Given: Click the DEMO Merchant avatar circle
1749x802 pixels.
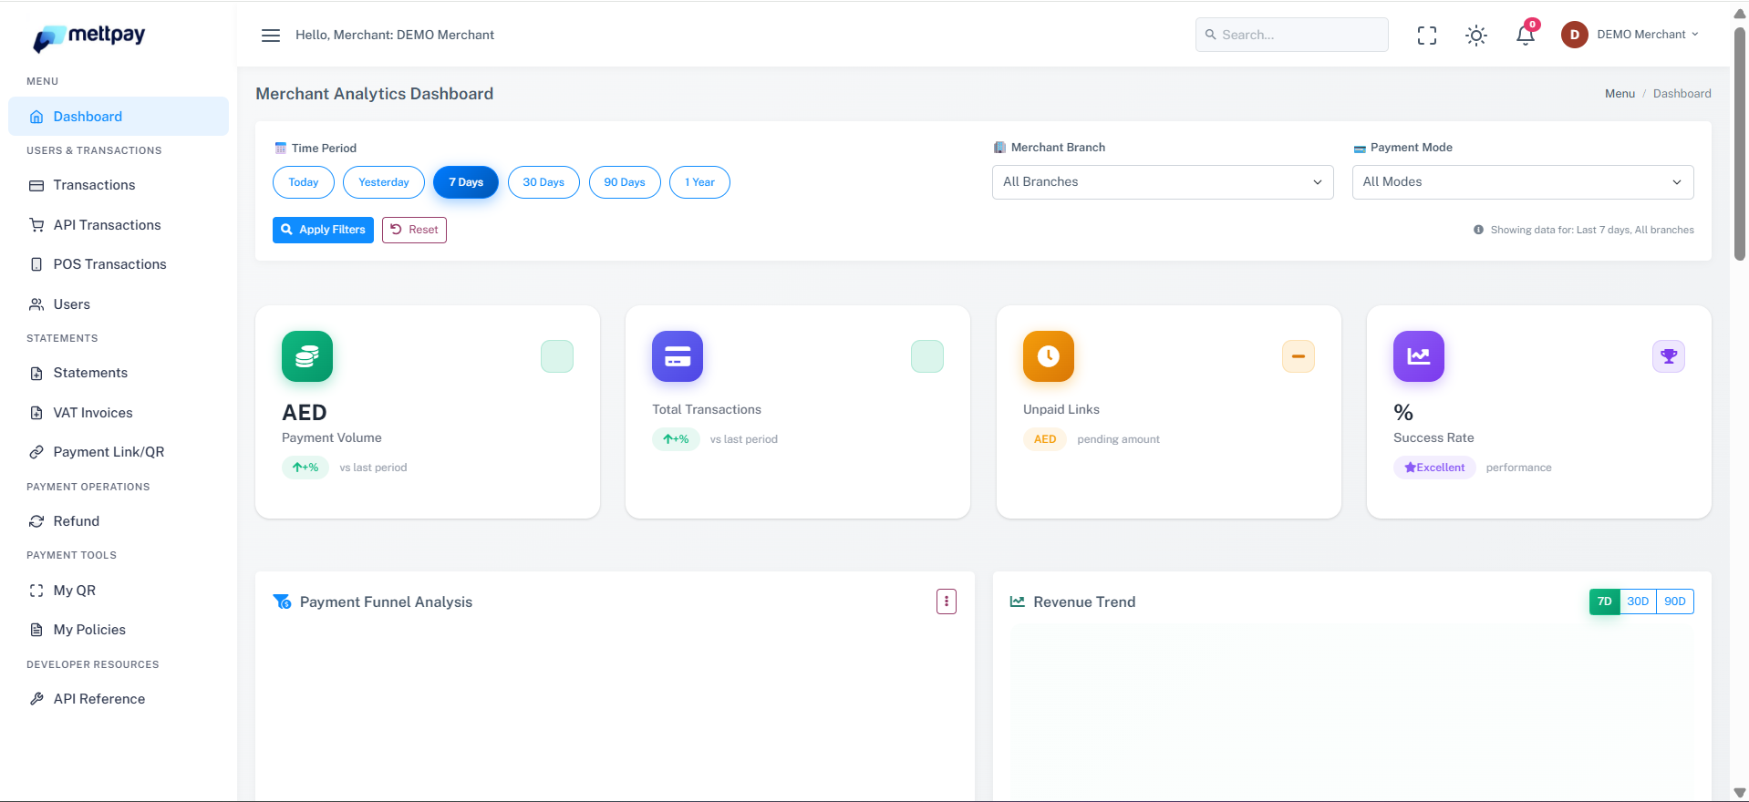Looking at the screenshot, I should tap(1575, 35).
